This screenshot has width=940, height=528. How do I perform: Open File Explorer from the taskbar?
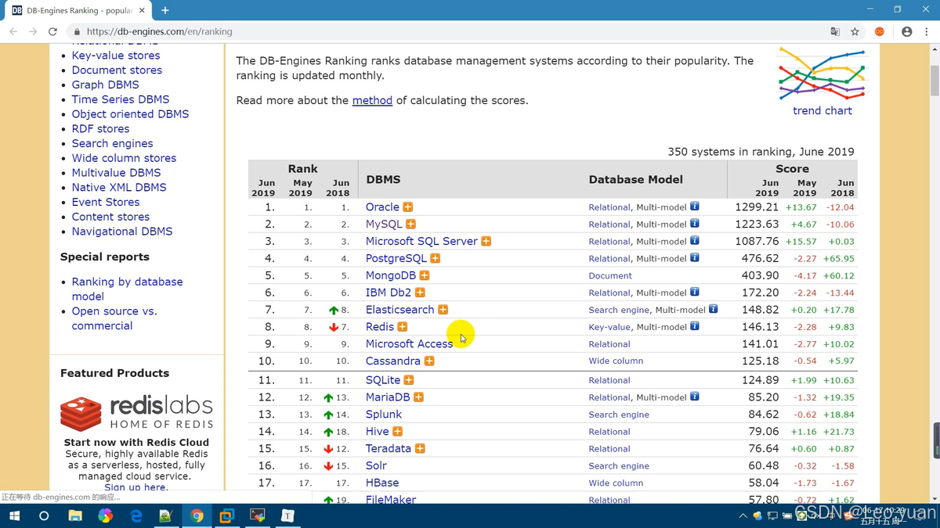75,515
